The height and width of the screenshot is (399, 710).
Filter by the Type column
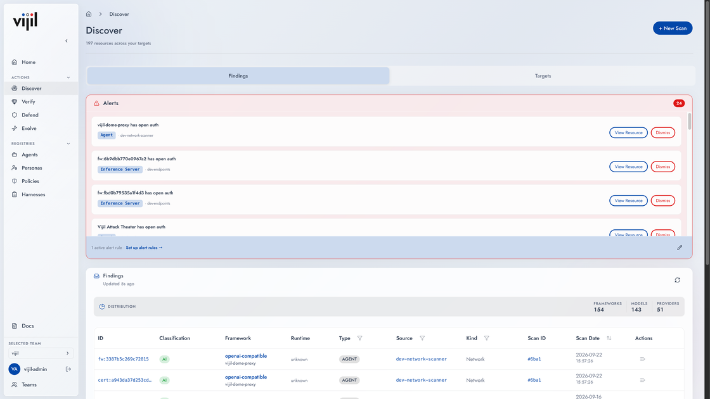pos(359,338)
